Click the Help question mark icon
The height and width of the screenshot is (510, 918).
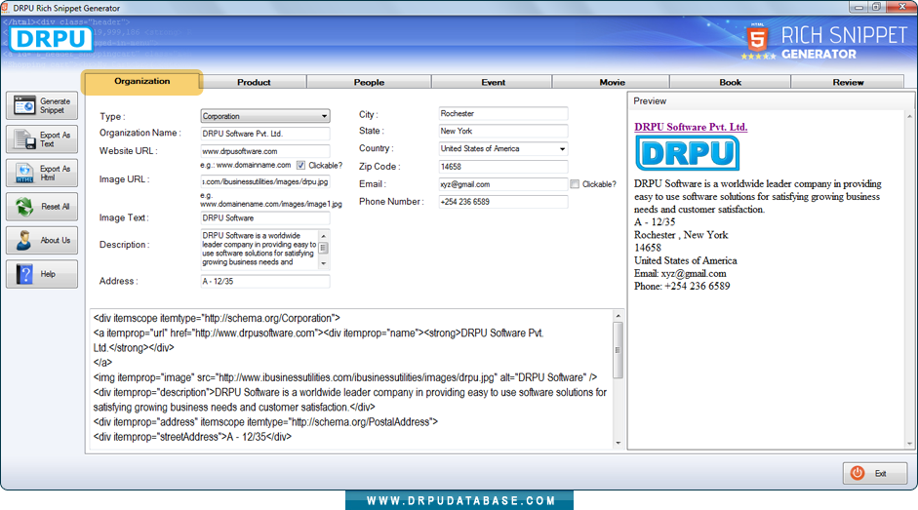24,274
